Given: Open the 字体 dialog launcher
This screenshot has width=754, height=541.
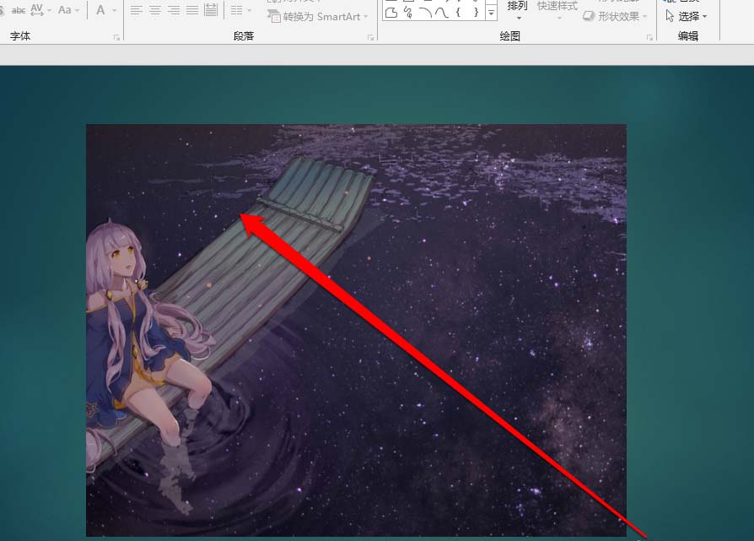Looking at the screenshot, I should pyautogui.click(x=117, y=37).
